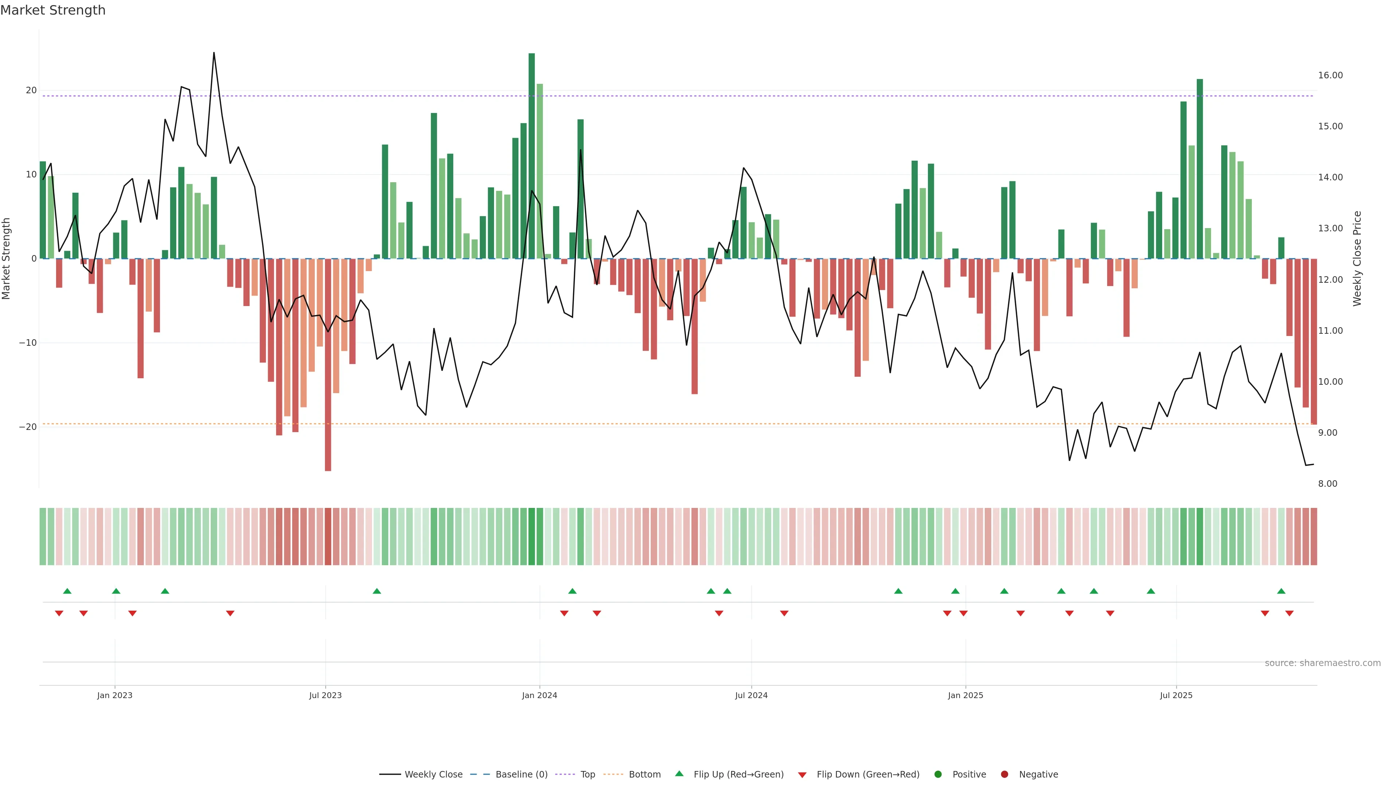Click the Jul 2025 x-axis label

pos(1176,695)
